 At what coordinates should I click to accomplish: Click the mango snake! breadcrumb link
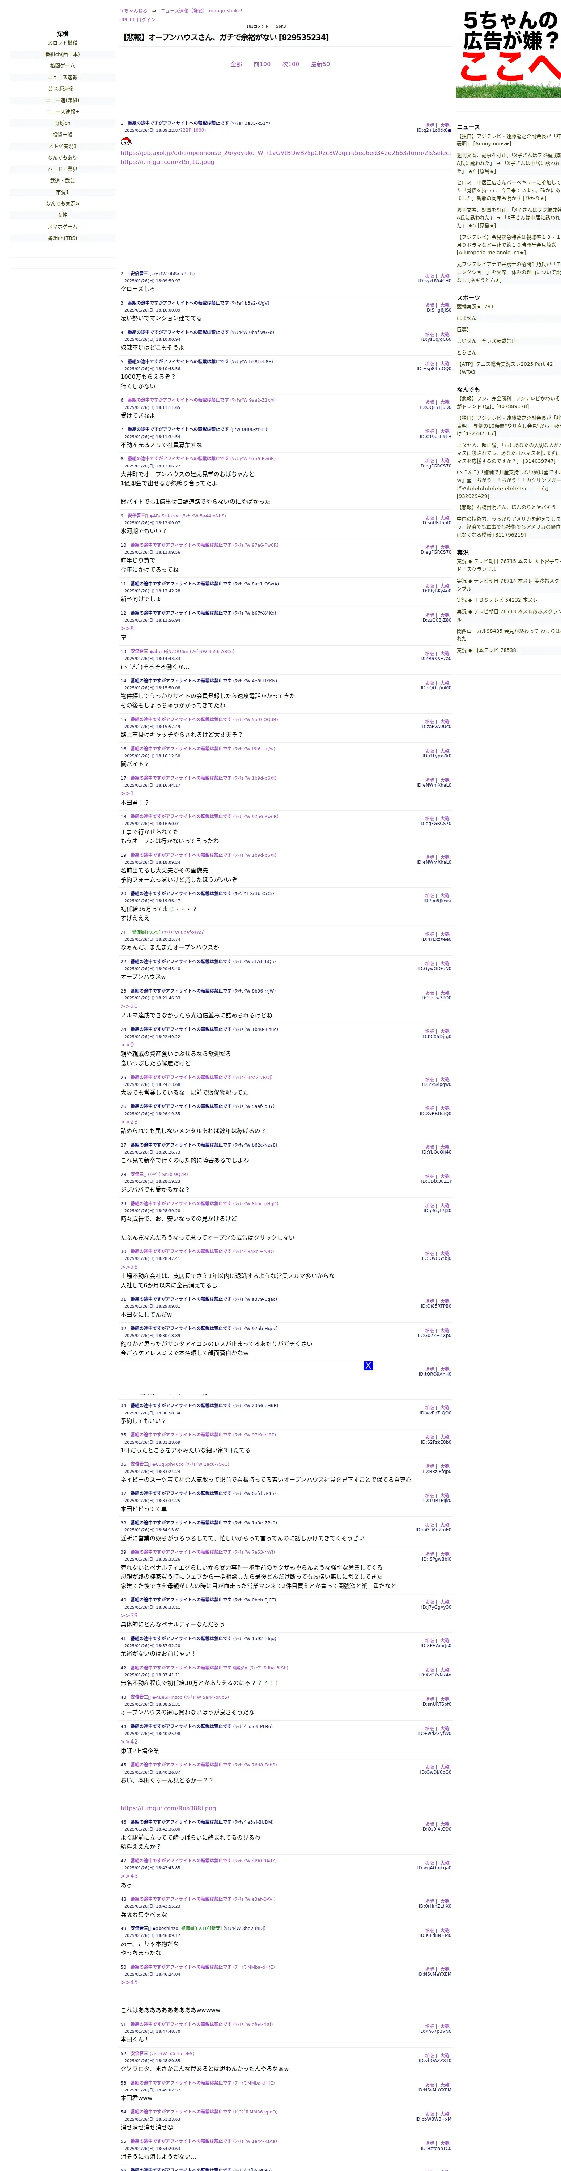226,11
